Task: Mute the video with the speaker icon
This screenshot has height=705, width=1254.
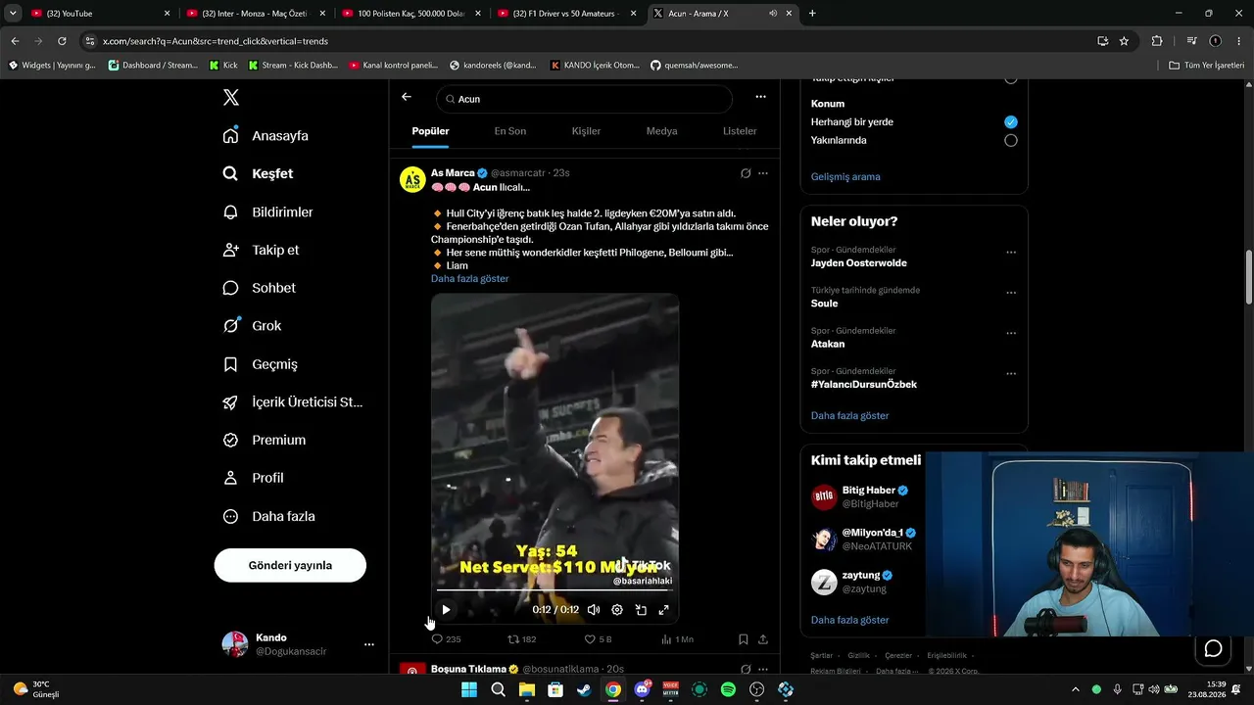Action: tap(594, 609)
